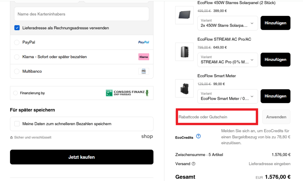Click the Jetzt kaufen button

82,157
